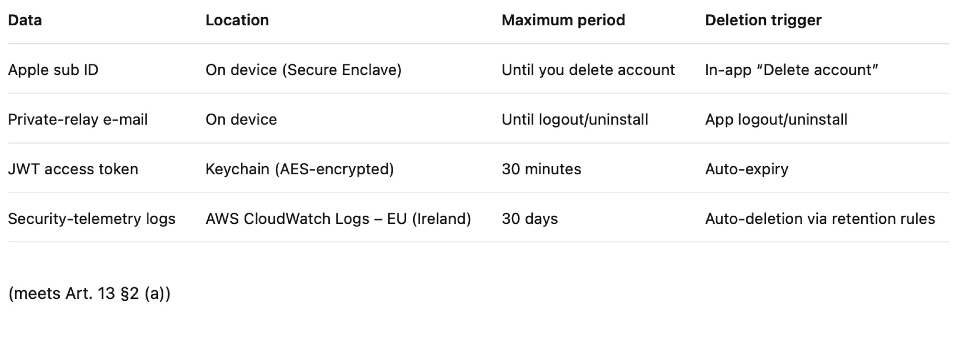Click the 30 minutes cell
This screenshot has width=966, height=338.
point(541,169)
